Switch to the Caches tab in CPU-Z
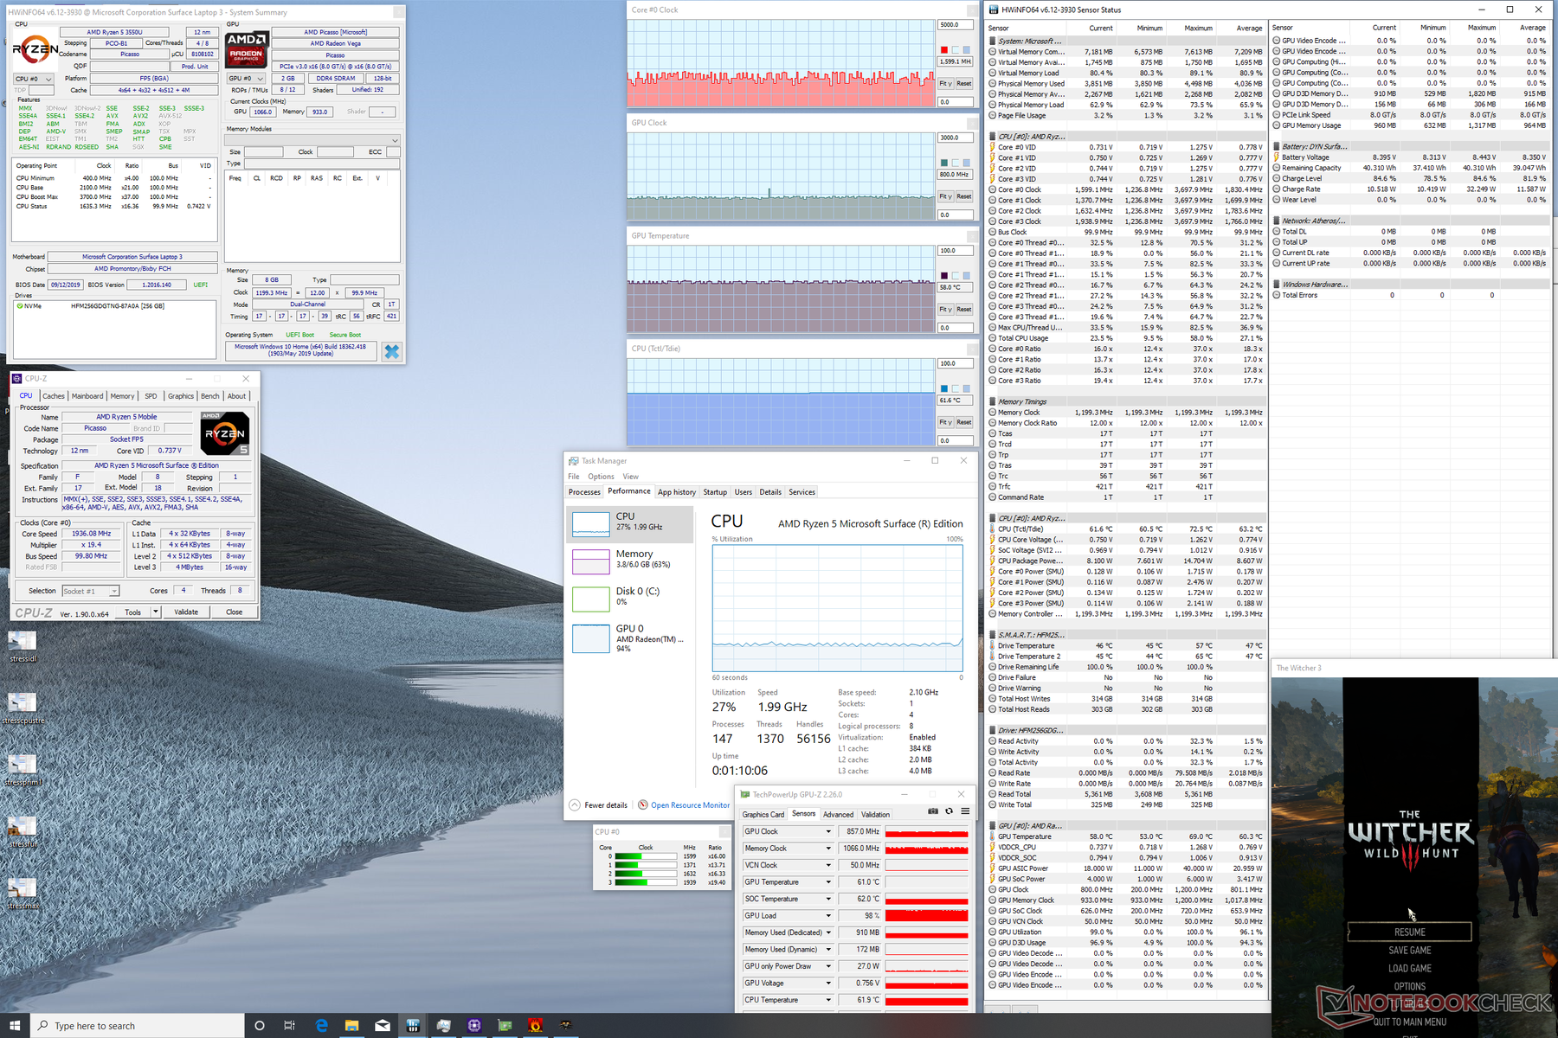1558x1038 pixels. tap(54, 396)
